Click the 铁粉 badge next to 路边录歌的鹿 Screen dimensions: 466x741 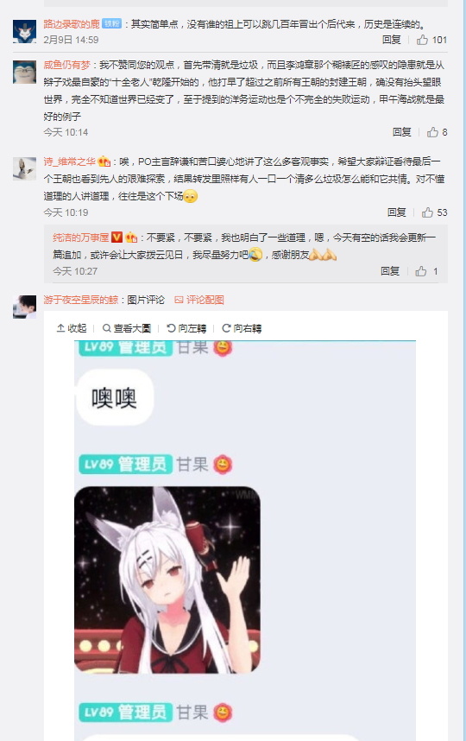112,23
